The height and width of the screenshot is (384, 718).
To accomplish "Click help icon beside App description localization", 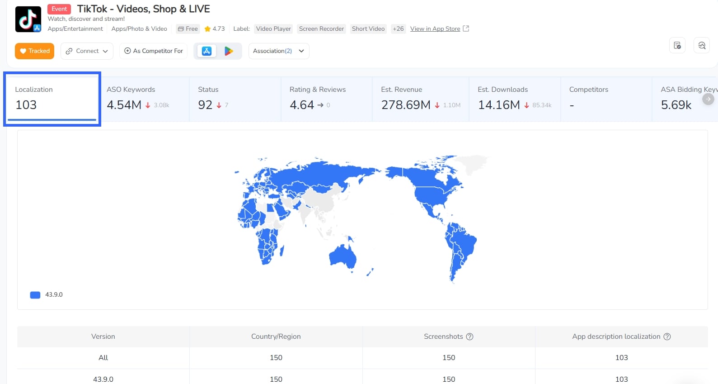I will tap(667, 337).
